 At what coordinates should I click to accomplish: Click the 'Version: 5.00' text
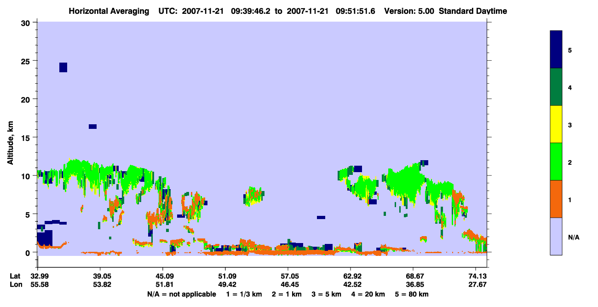(x=409, y=11)
